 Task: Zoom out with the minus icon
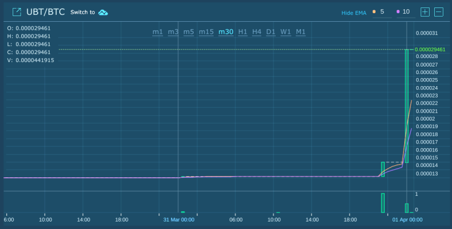coord(439,12)
